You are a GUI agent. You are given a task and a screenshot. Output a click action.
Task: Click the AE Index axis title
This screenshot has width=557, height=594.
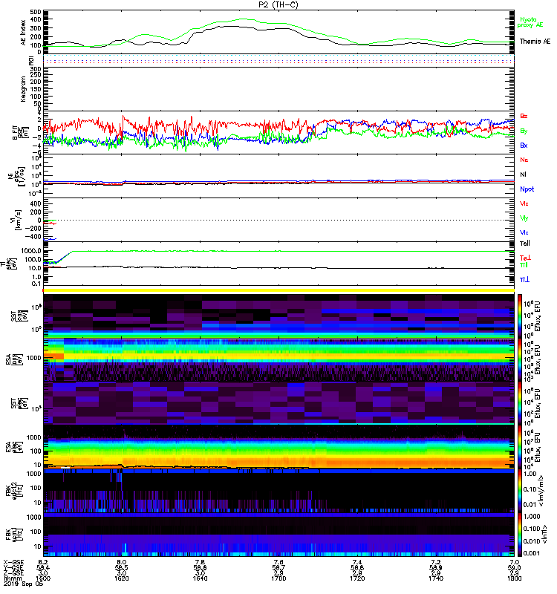pyautogui.click(x=22, y=33)
